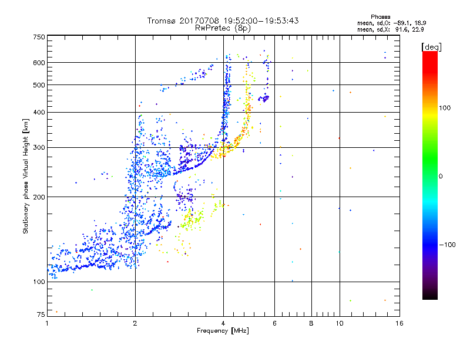
Task: Click the y-axis tick label "75"
Action: pyautogui.click(x=41, y=314)
